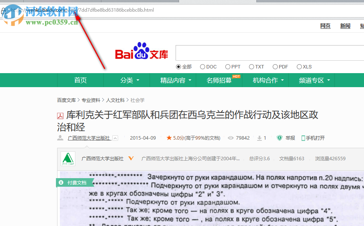
Task: Select the TXT format radio button
Action: [x=251, y=67]
